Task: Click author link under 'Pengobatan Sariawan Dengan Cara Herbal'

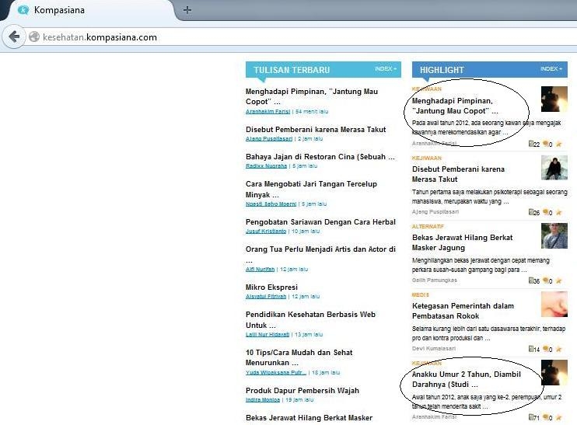Action: tap(266, 232)
